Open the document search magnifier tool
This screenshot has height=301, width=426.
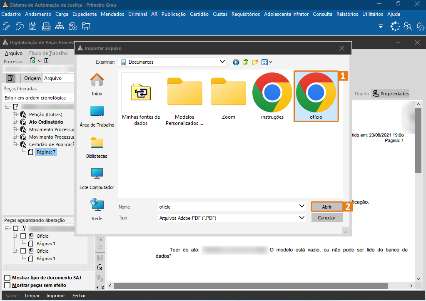[x=20, y=26]
